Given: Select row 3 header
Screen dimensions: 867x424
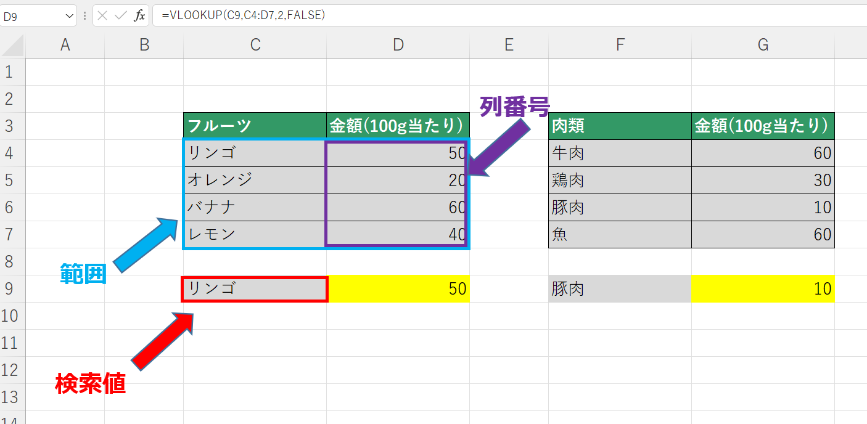Looking at the screenshot, I should (x=10, y=126).
